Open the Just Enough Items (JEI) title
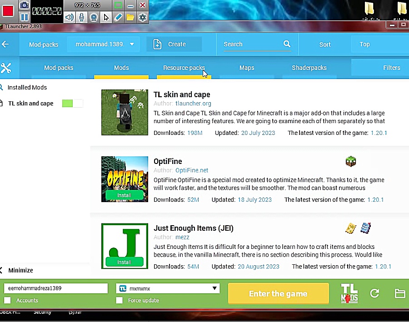The height and width of the screenshot is (322, 409). coord(193,228)
